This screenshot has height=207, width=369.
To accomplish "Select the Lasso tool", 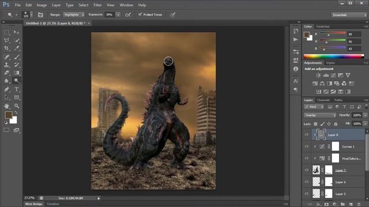I will point(6,40).
